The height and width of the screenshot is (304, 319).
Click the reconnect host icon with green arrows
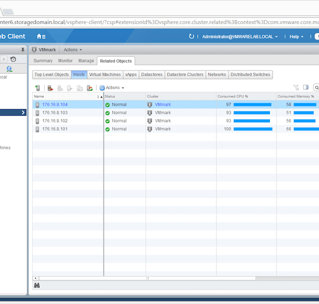click(90, 88)
